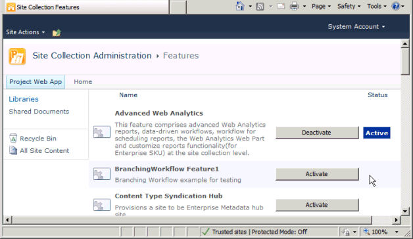Viewport: 413px width, 239px height.
Task: Deactivate the Advanced Web Analytics feature
Action: pos(317,133)
